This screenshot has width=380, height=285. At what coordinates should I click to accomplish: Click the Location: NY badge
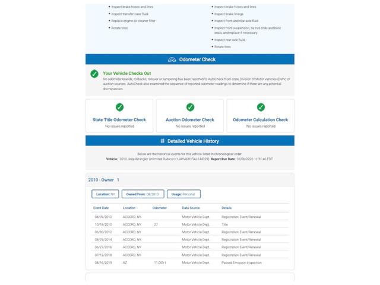pos(105,194)
